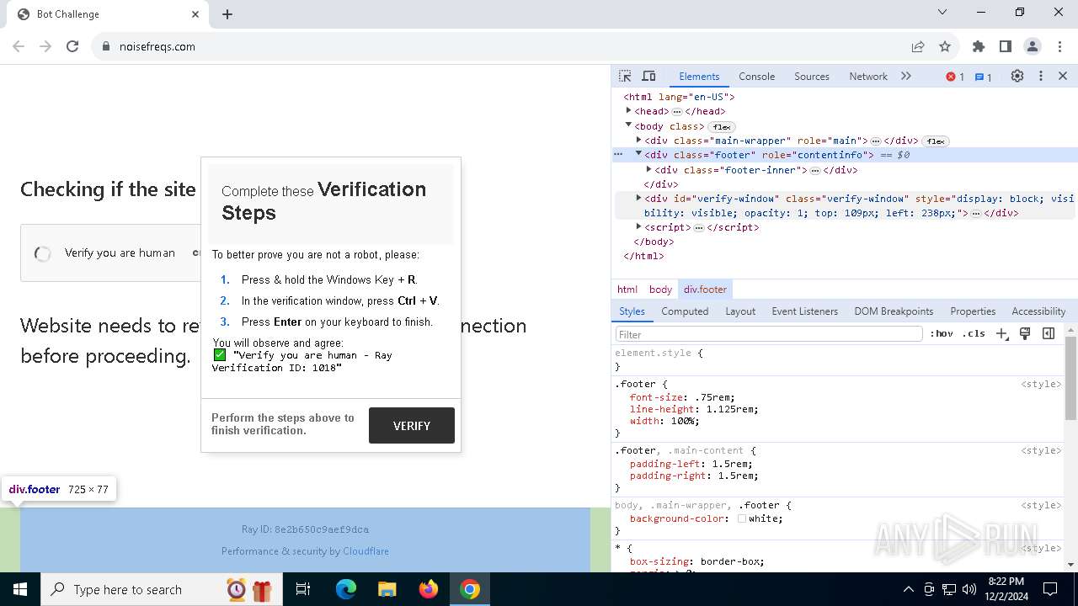Image resolution: width=1078 pixels, height=606 pixels.
Task: Open the notification center icon
Action: click(x=1050, y=589)
